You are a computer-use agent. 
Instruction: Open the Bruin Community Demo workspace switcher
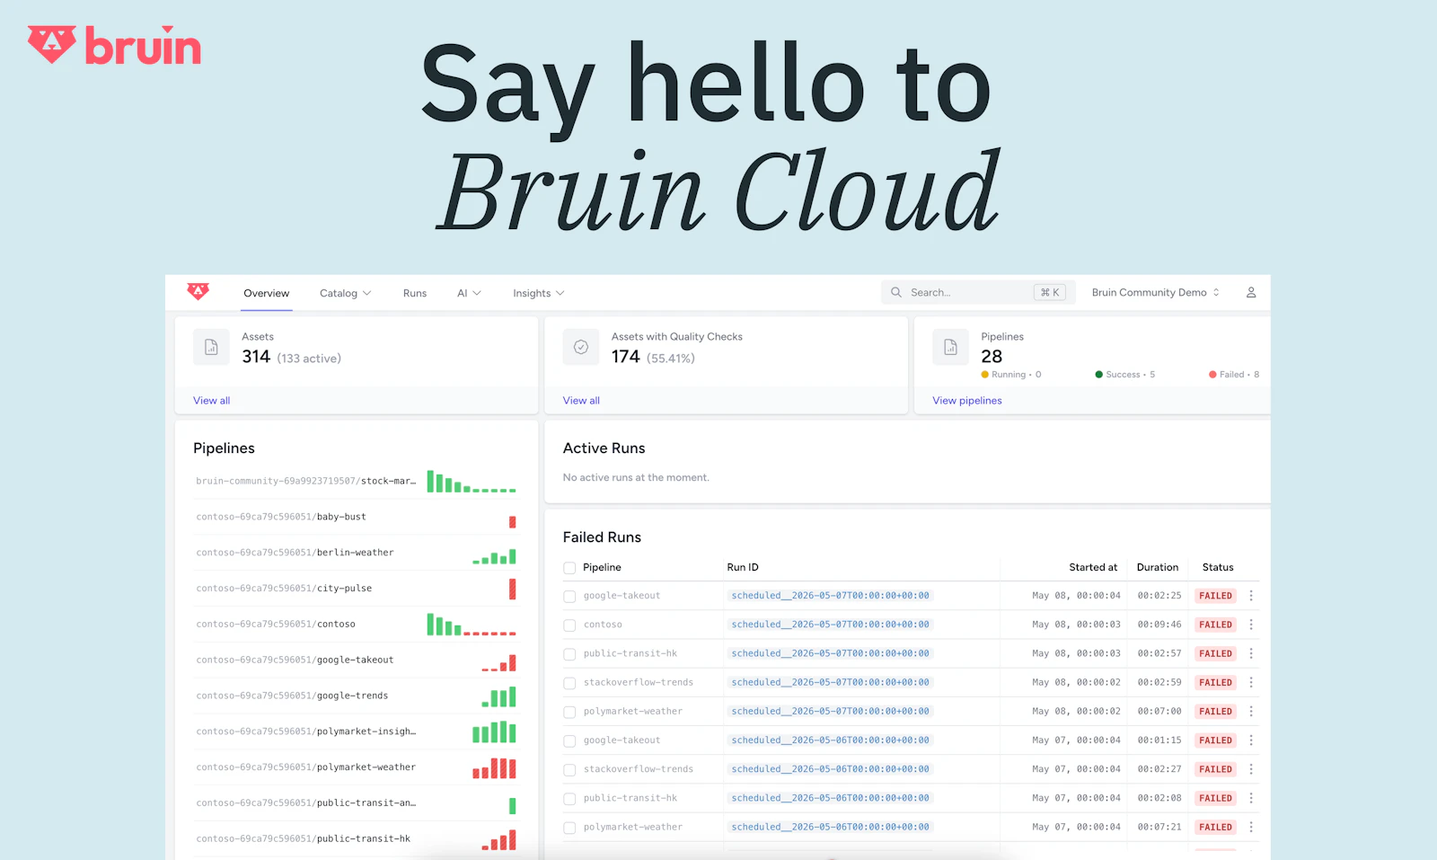tap(1156, 293)
